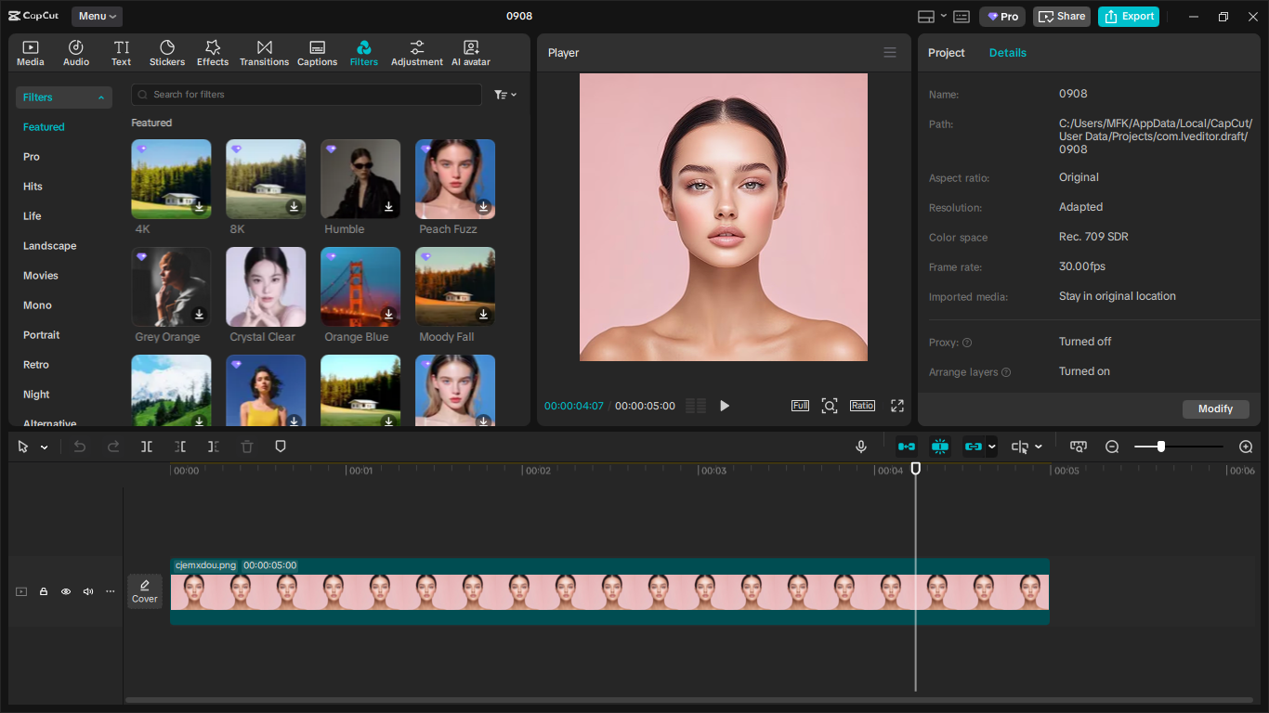
Task: Open the Media panel
Action: pyautogui.click(x=31, y=53)
